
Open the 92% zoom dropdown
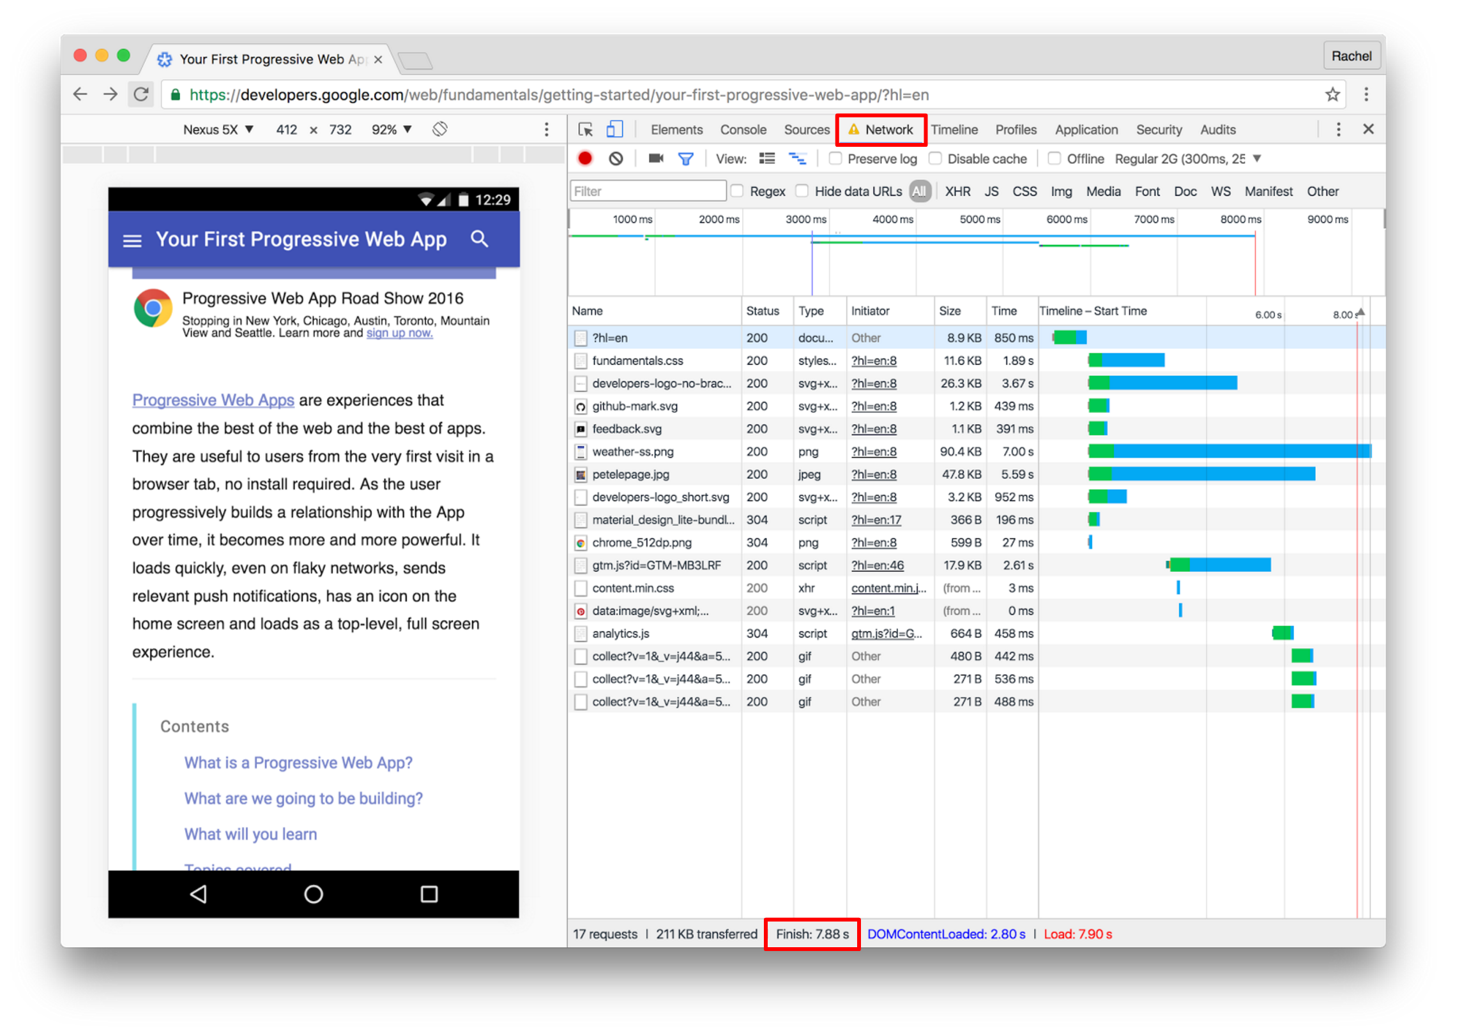pyautogui.click(x=391, y=130)
